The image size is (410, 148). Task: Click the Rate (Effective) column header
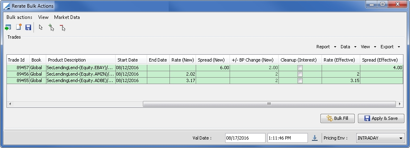pos(341,60)
